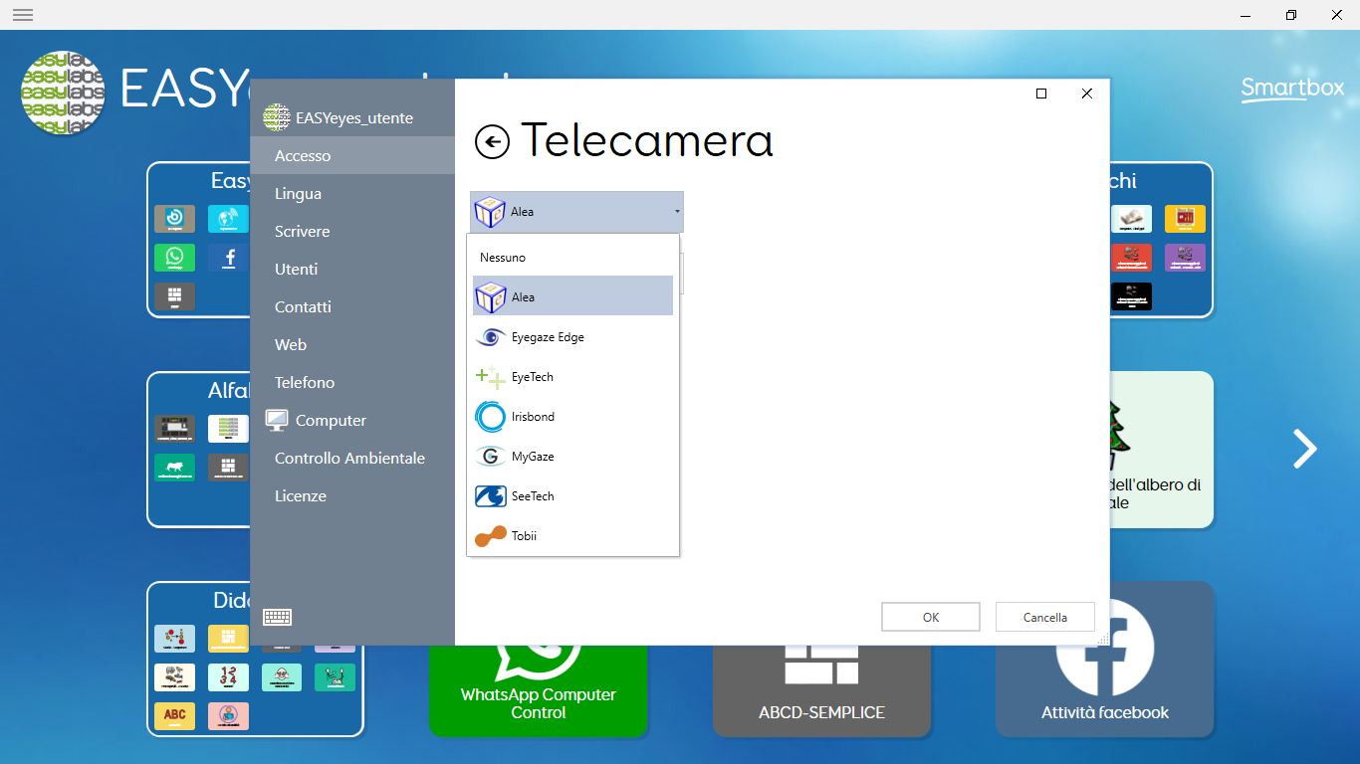The height and width of the screenshot is (764, 1360).
Task: Restore the main application window
Action: [1291, 15]
